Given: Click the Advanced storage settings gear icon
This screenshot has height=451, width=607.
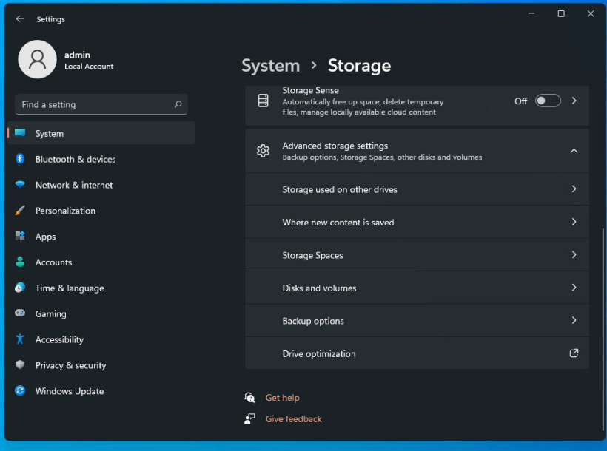Looking at the screenshot, I should point(263,150).
